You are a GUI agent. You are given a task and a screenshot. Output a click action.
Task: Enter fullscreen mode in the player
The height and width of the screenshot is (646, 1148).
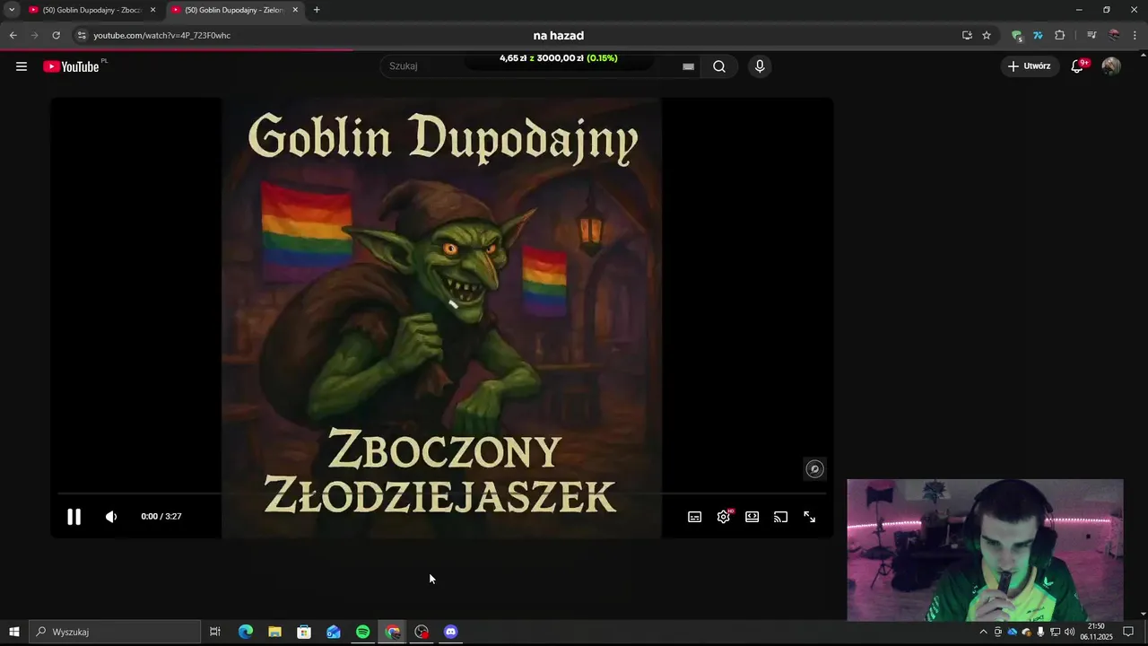pyautogui.click(x=810, y=517)
